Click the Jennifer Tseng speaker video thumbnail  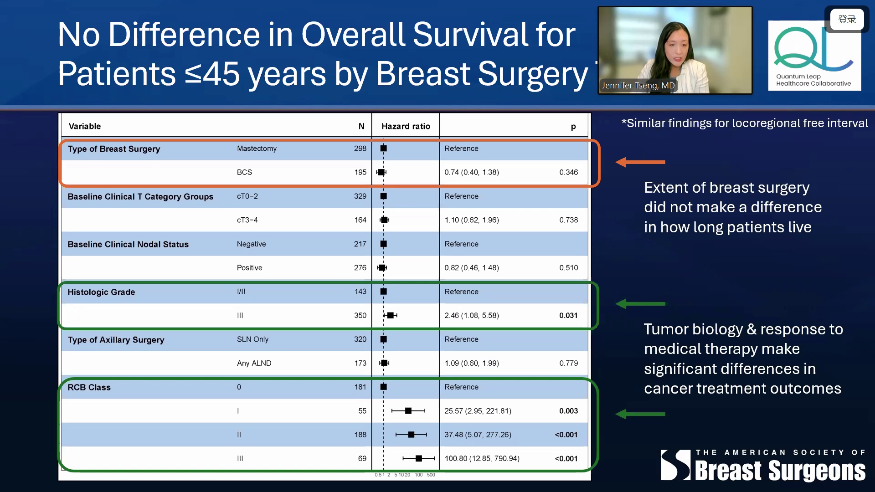(675, 46)
